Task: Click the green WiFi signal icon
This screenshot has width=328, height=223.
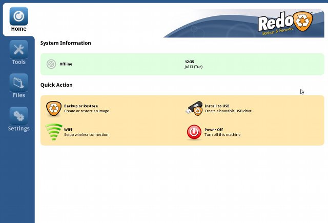Action: click(x=54, y=132)
